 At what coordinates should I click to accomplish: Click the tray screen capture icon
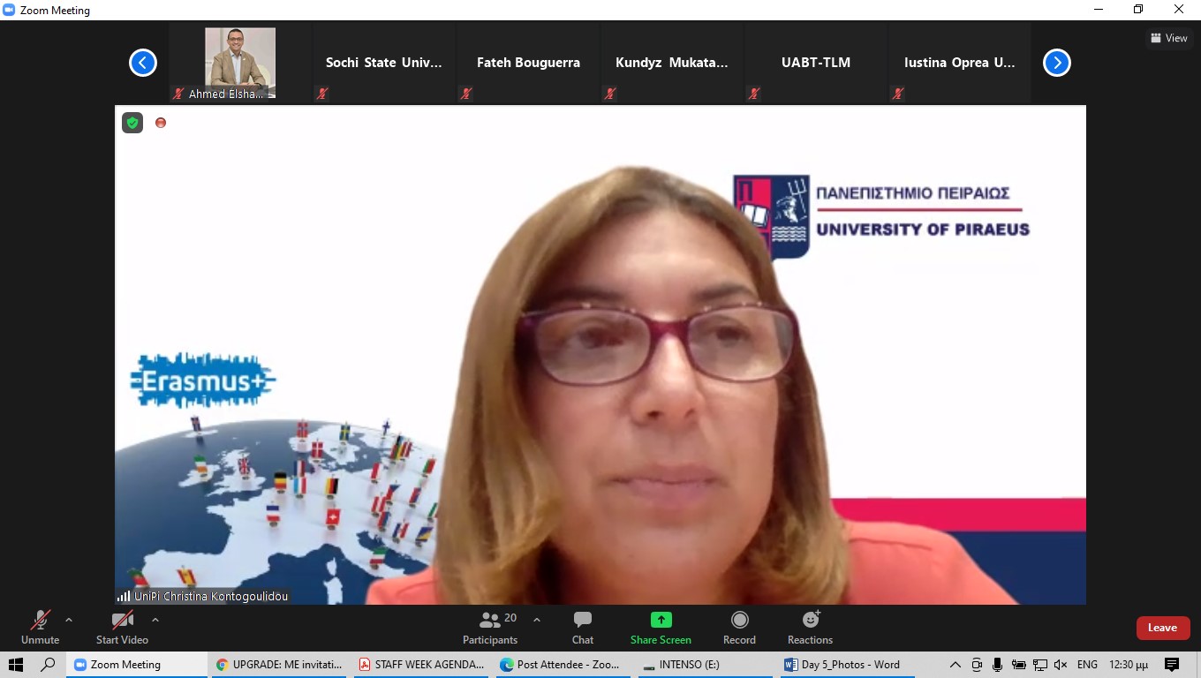(x=977, y=665)
